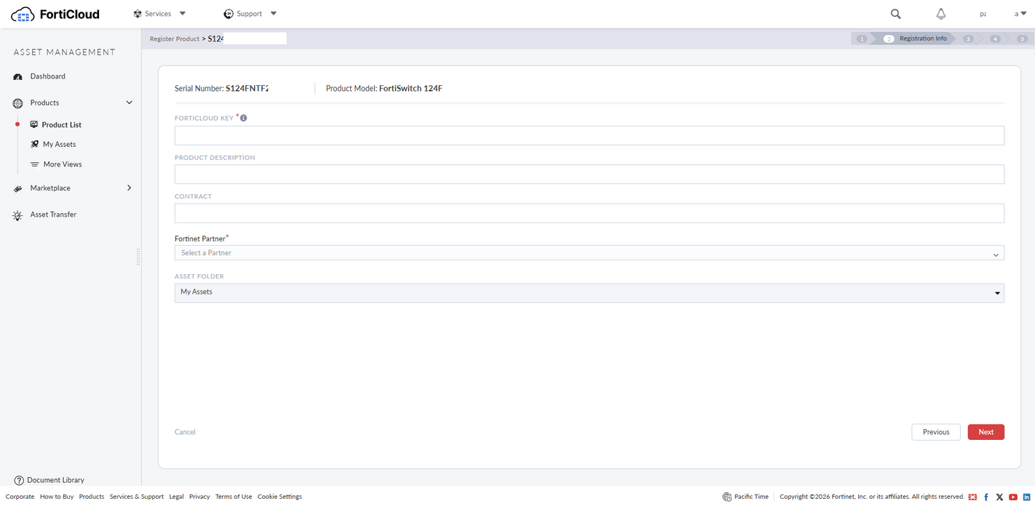Open Fortinet's X social icon
The width and height of the screenshot is (1035, 509).
(x=999, y=497)
